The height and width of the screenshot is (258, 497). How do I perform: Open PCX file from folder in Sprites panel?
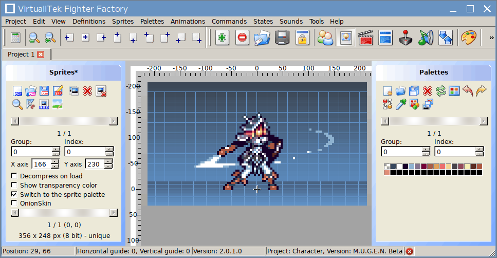pyautogui.click(x=31, y=91)
